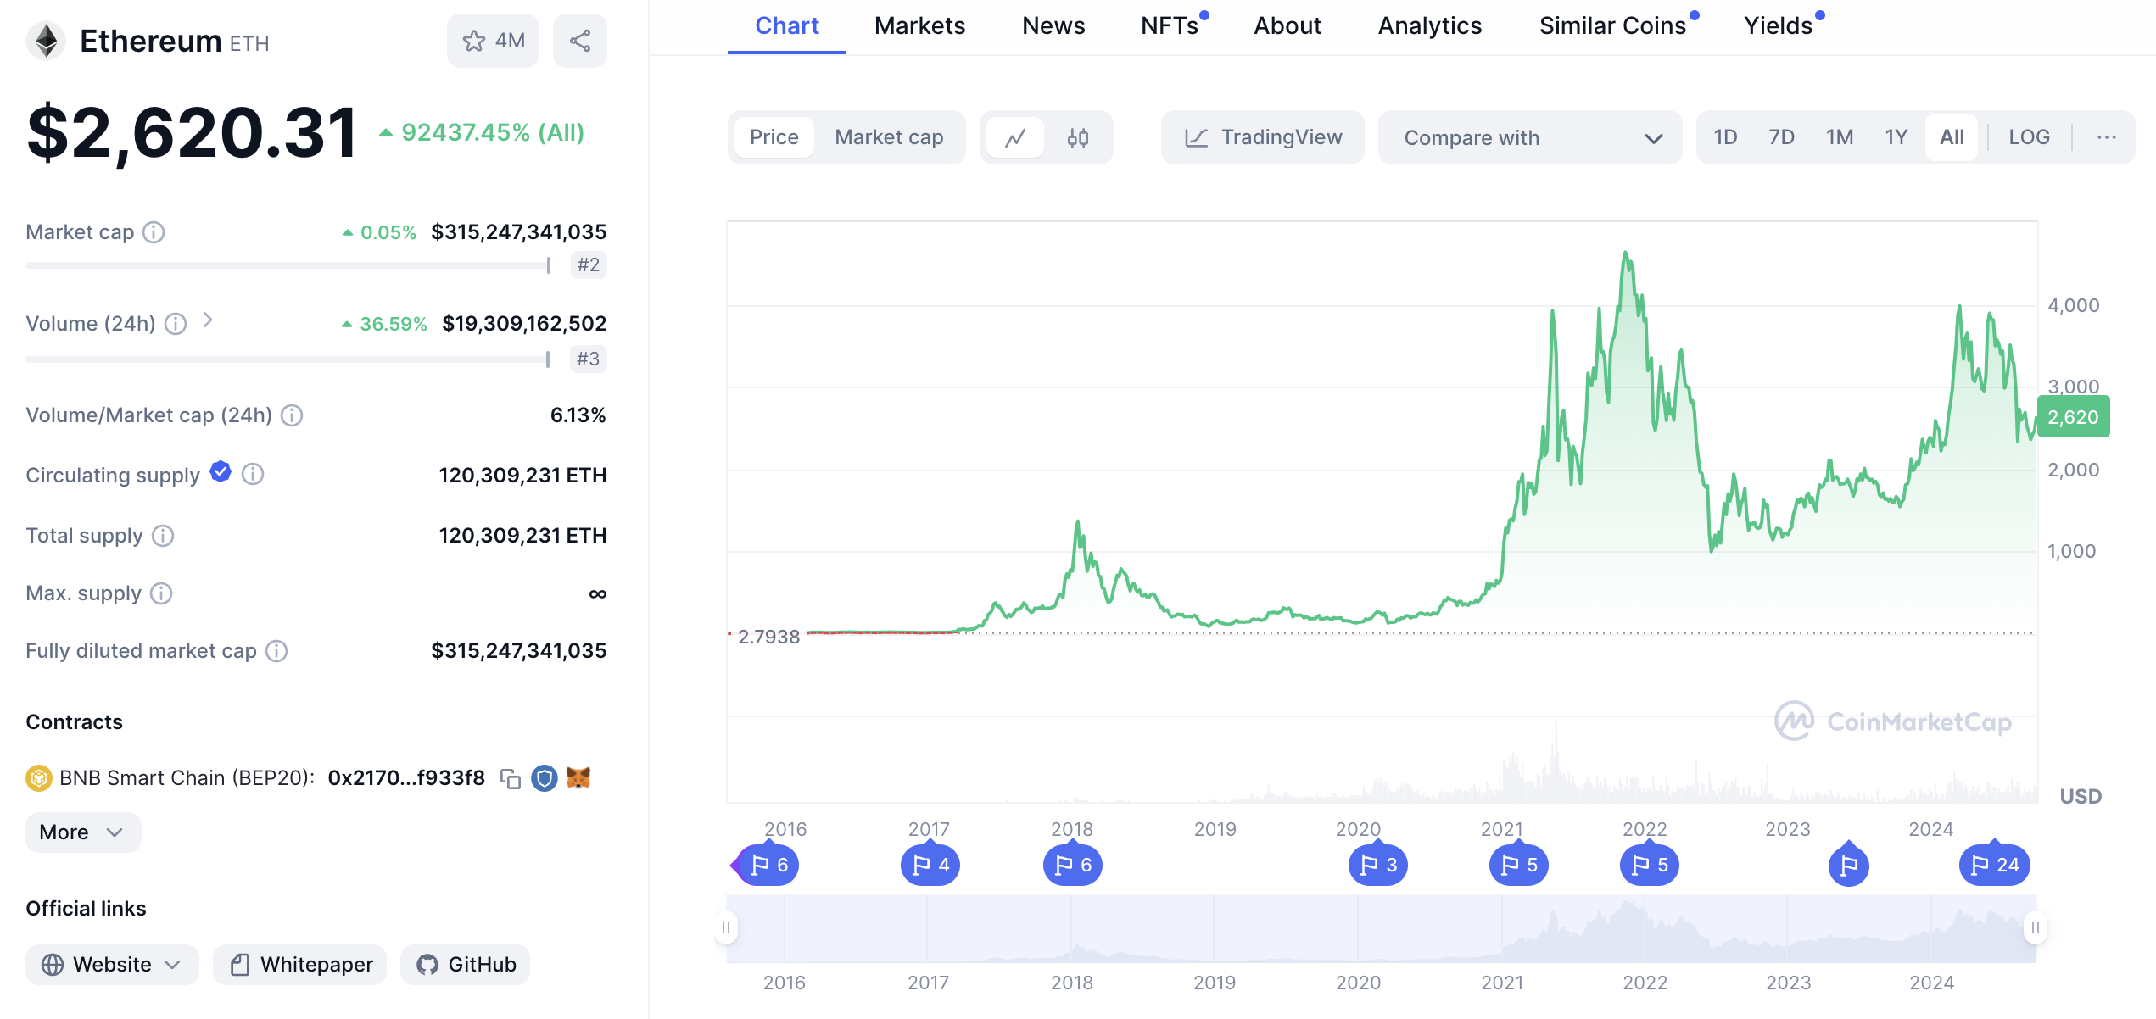2156x1019 pixels.
Task: Expand the More contracts dropdown
Action: (x=82, y=832)
